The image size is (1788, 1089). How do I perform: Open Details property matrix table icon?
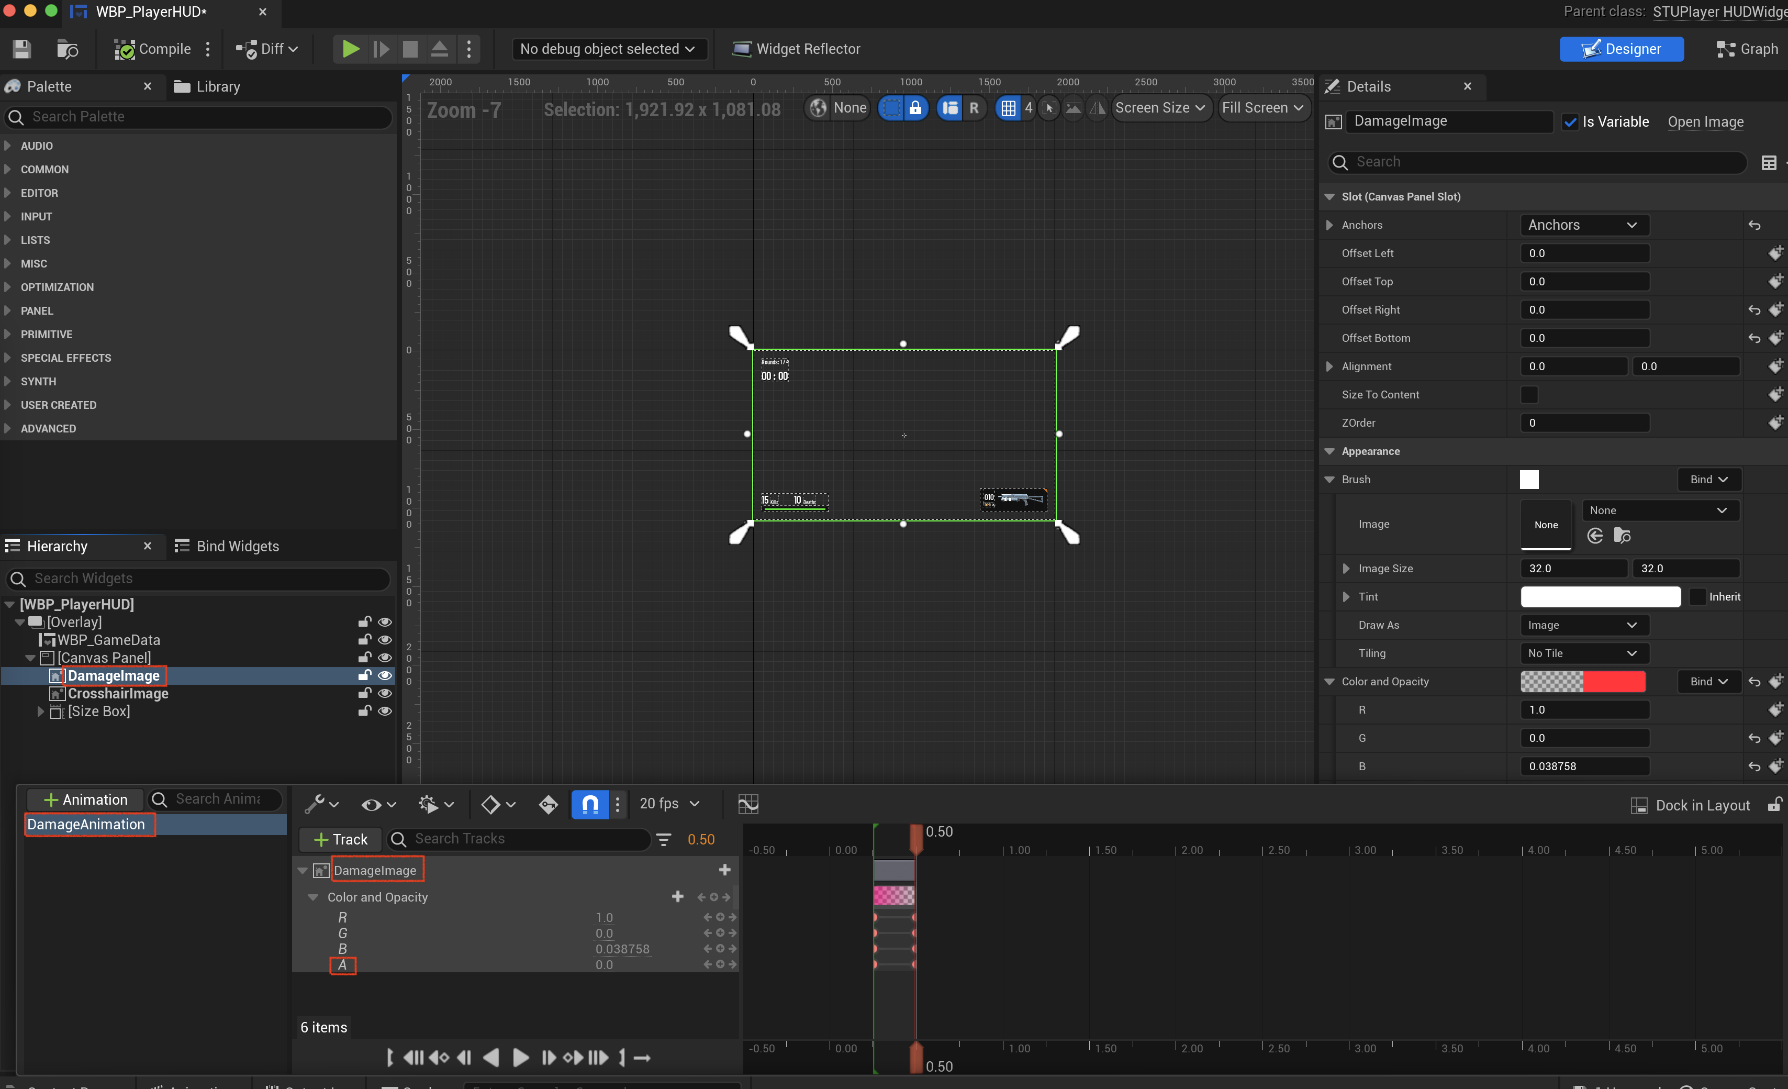point(1769,163)
